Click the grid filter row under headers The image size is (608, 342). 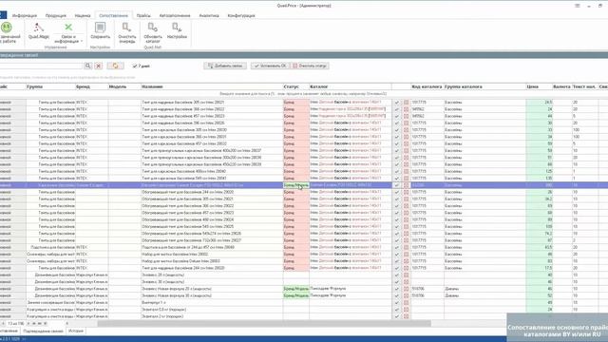tap(303, 94)
